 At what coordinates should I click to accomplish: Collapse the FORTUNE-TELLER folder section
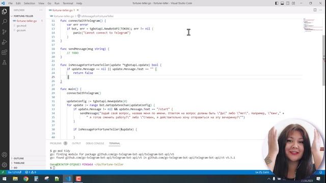[x=23, y=16]
